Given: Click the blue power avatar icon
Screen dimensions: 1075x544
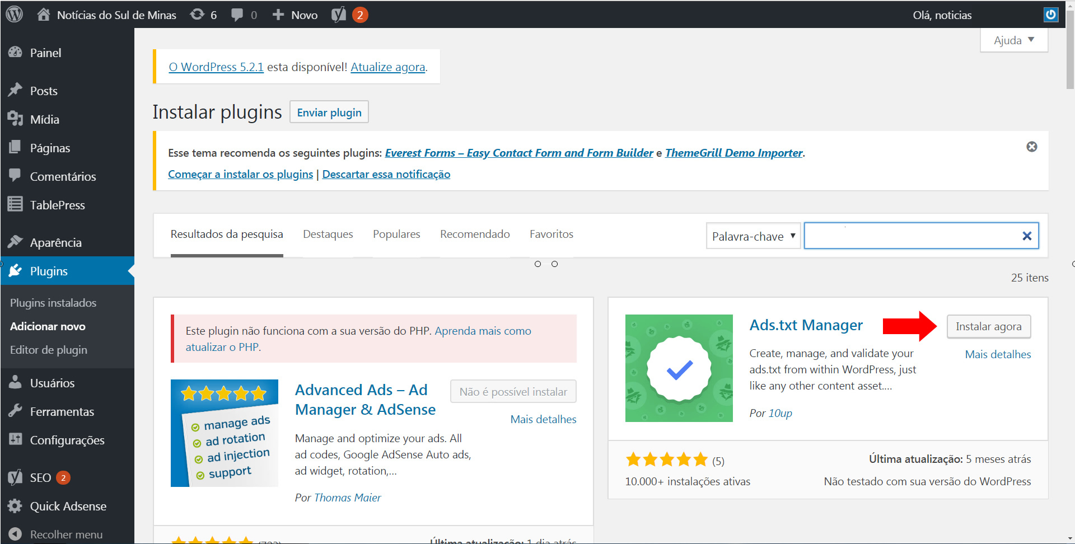Looking at the screenshot, I should click(x=1051, y=15).
